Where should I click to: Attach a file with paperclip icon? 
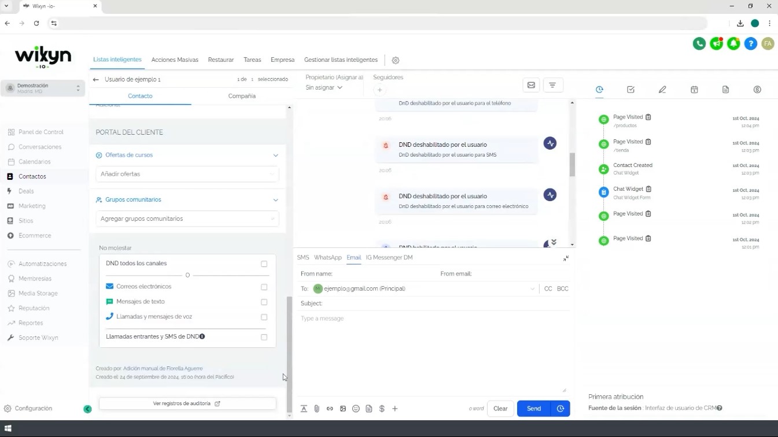pos(317,409)
